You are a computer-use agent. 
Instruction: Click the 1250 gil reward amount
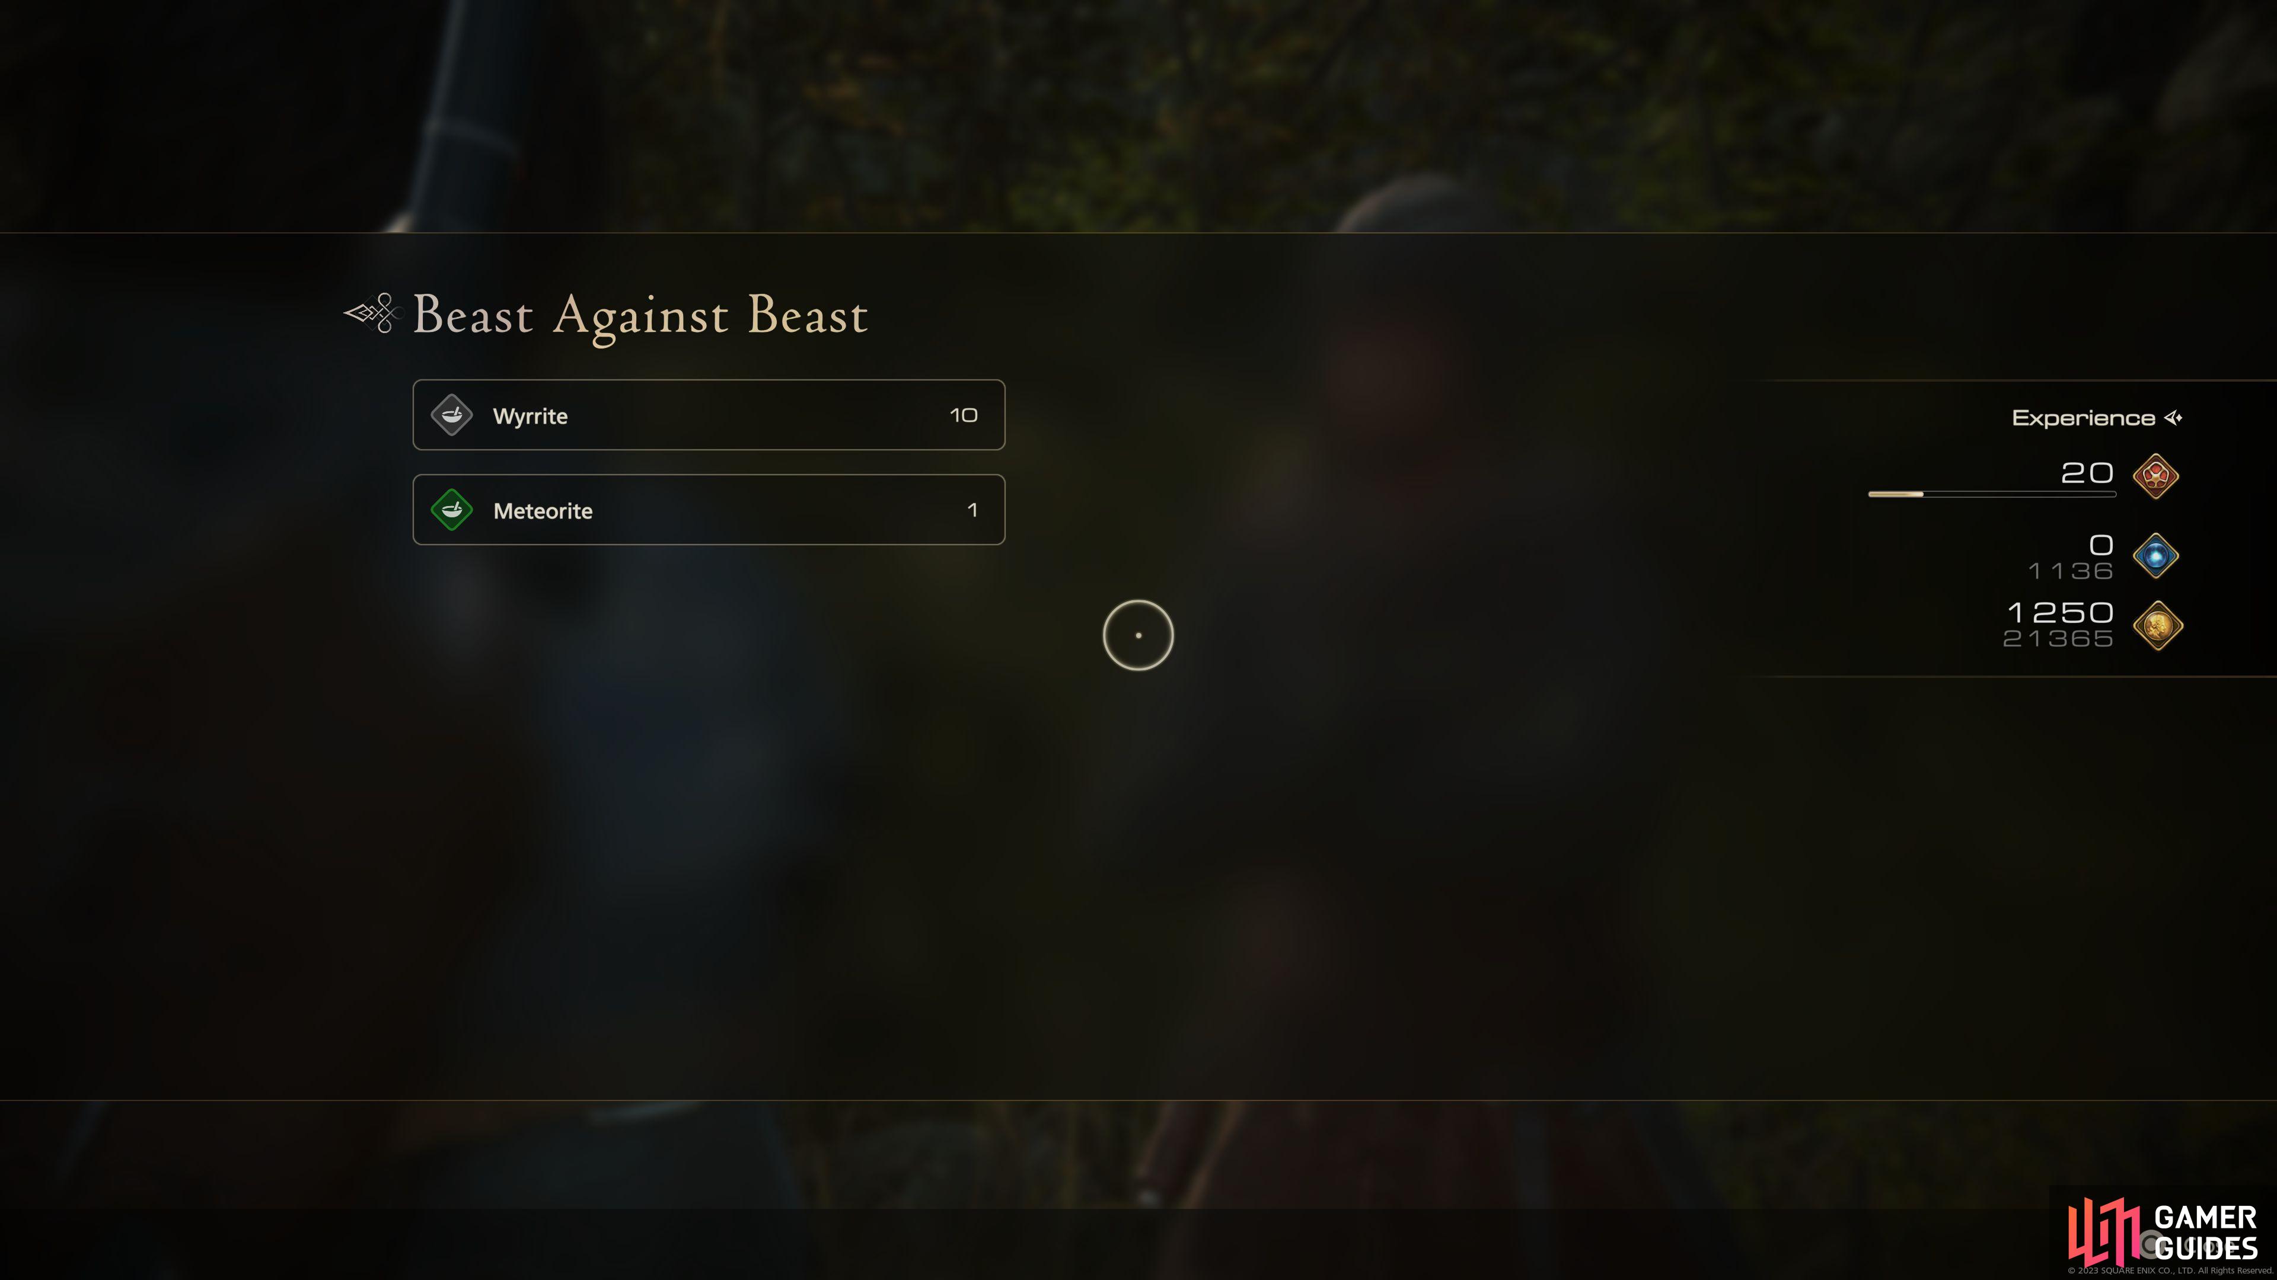2059,612
